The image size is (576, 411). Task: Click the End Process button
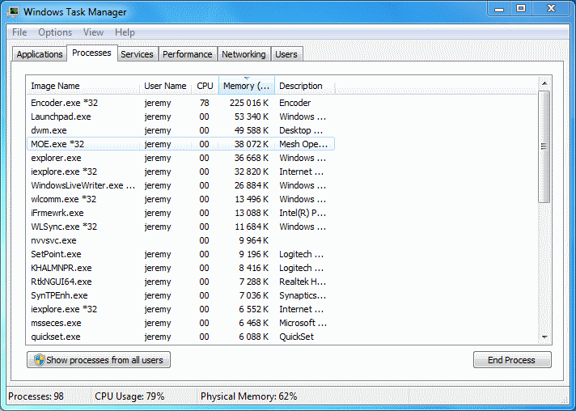tap(512, 360)
